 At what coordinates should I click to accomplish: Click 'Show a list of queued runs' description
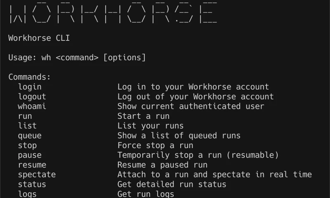point(179,136)
